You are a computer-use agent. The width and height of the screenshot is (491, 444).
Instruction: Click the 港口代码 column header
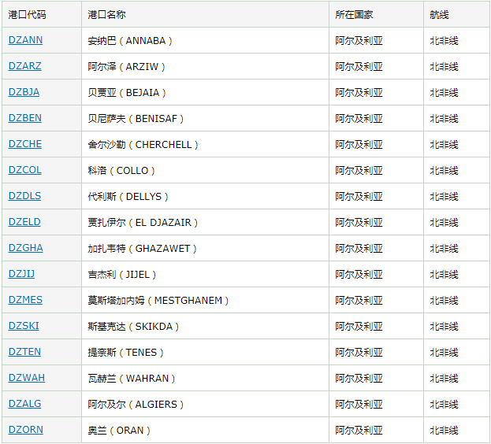(x=28, y=14)
